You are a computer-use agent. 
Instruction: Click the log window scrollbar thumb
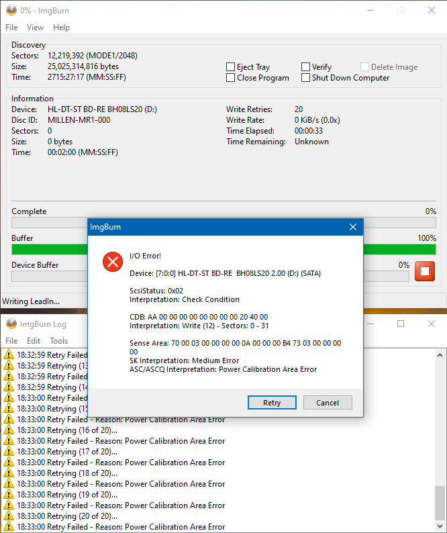[440, 503]
